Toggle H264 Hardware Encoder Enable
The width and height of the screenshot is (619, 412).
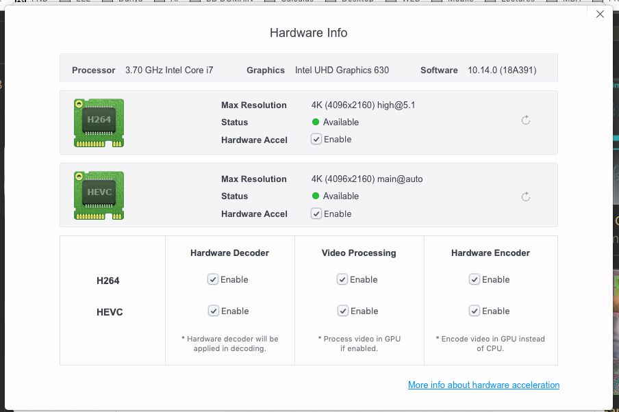474,279
